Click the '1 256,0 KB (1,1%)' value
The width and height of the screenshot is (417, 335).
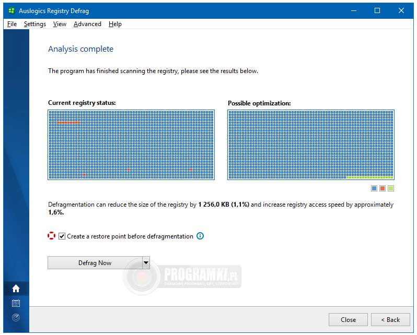(224, 205)
